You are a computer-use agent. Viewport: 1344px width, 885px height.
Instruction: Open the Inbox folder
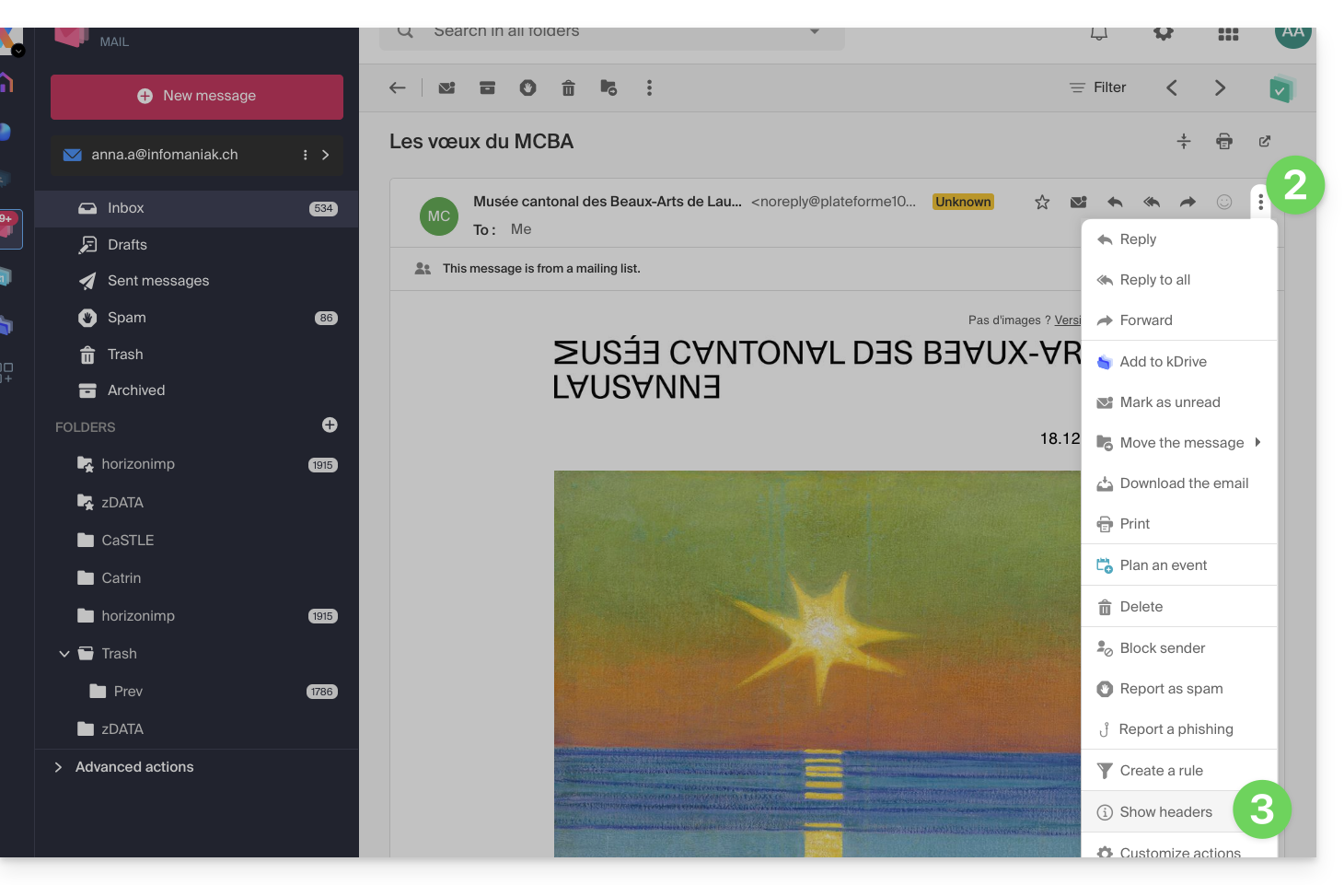click(x=126, y=208)
